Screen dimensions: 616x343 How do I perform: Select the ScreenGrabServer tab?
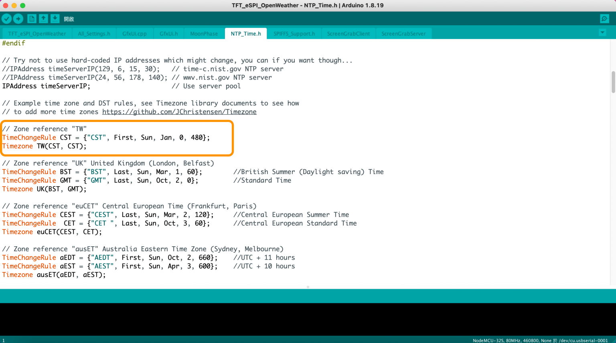(x=404, y=34)
